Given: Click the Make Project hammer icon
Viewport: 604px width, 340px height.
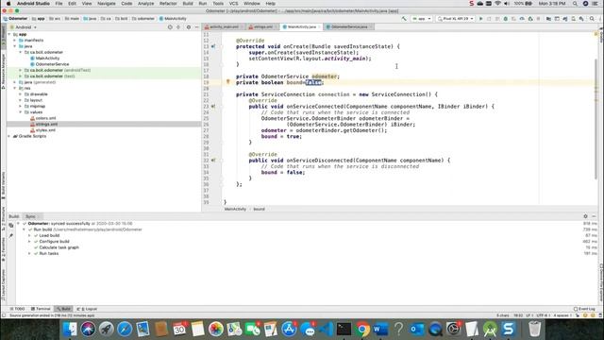Looking at the screenshot, I should [x=404, y=19].
